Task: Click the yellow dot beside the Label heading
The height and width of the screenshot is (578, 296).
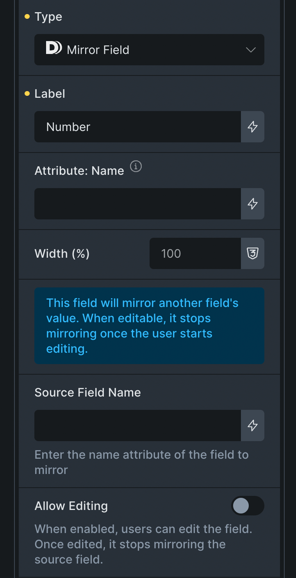Action: (27, 93)
